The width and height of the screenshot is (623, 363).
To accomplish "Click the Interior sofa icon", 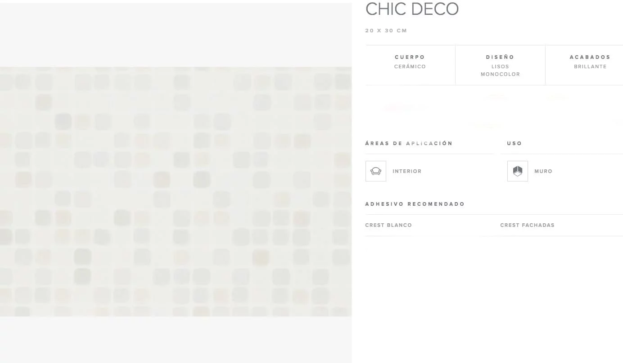I will 375,171.
